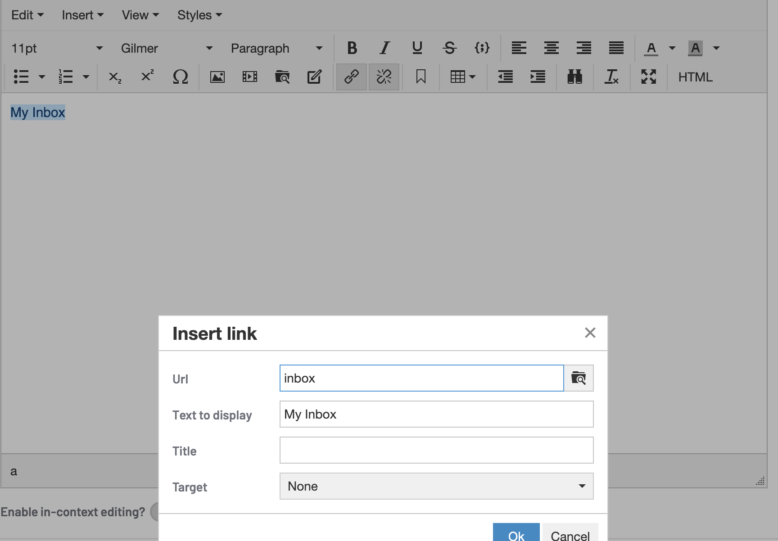Viewport: 778px width, 541px height.
Task: Open the Insert menu
Action: tap(82, 15)
